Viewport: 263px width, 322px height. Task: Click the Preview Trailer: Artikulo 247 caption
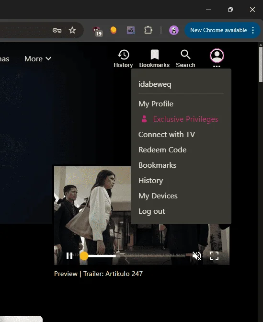coord(98,274)
